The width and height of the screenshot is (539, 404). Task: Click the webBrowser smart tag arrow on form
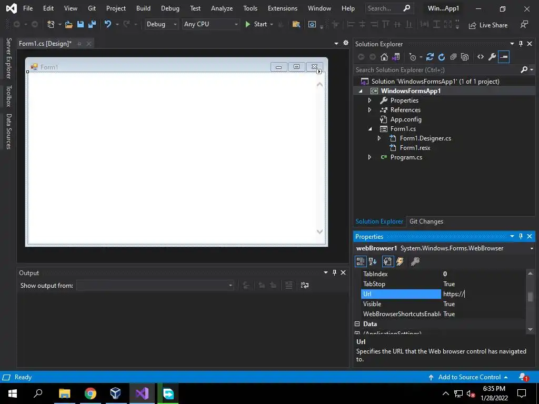[319, 72]
